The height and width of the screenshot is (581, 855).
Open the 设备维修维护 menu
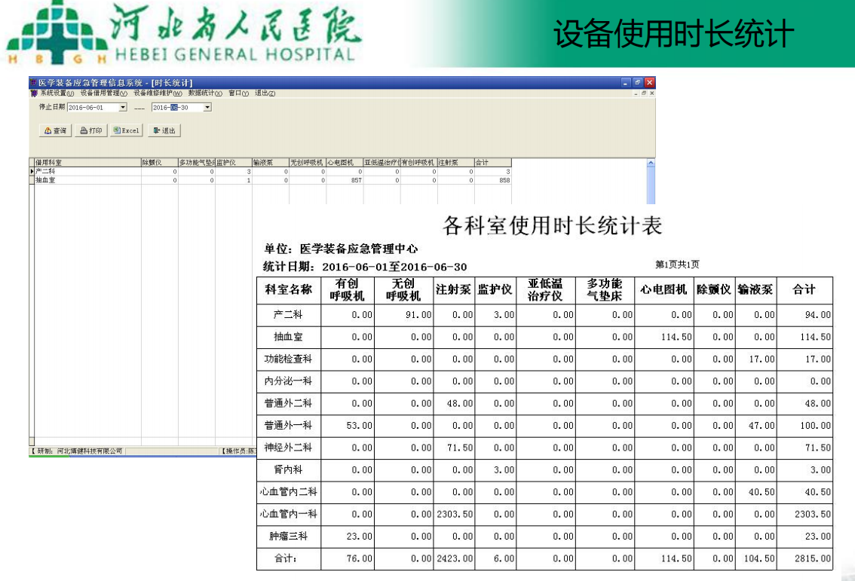[x=158, y=93]
